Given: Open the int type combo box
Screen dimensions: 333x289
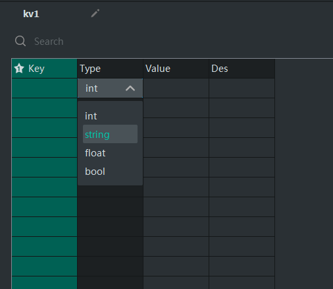Looking at the screenshot, I should click(110, 88).
